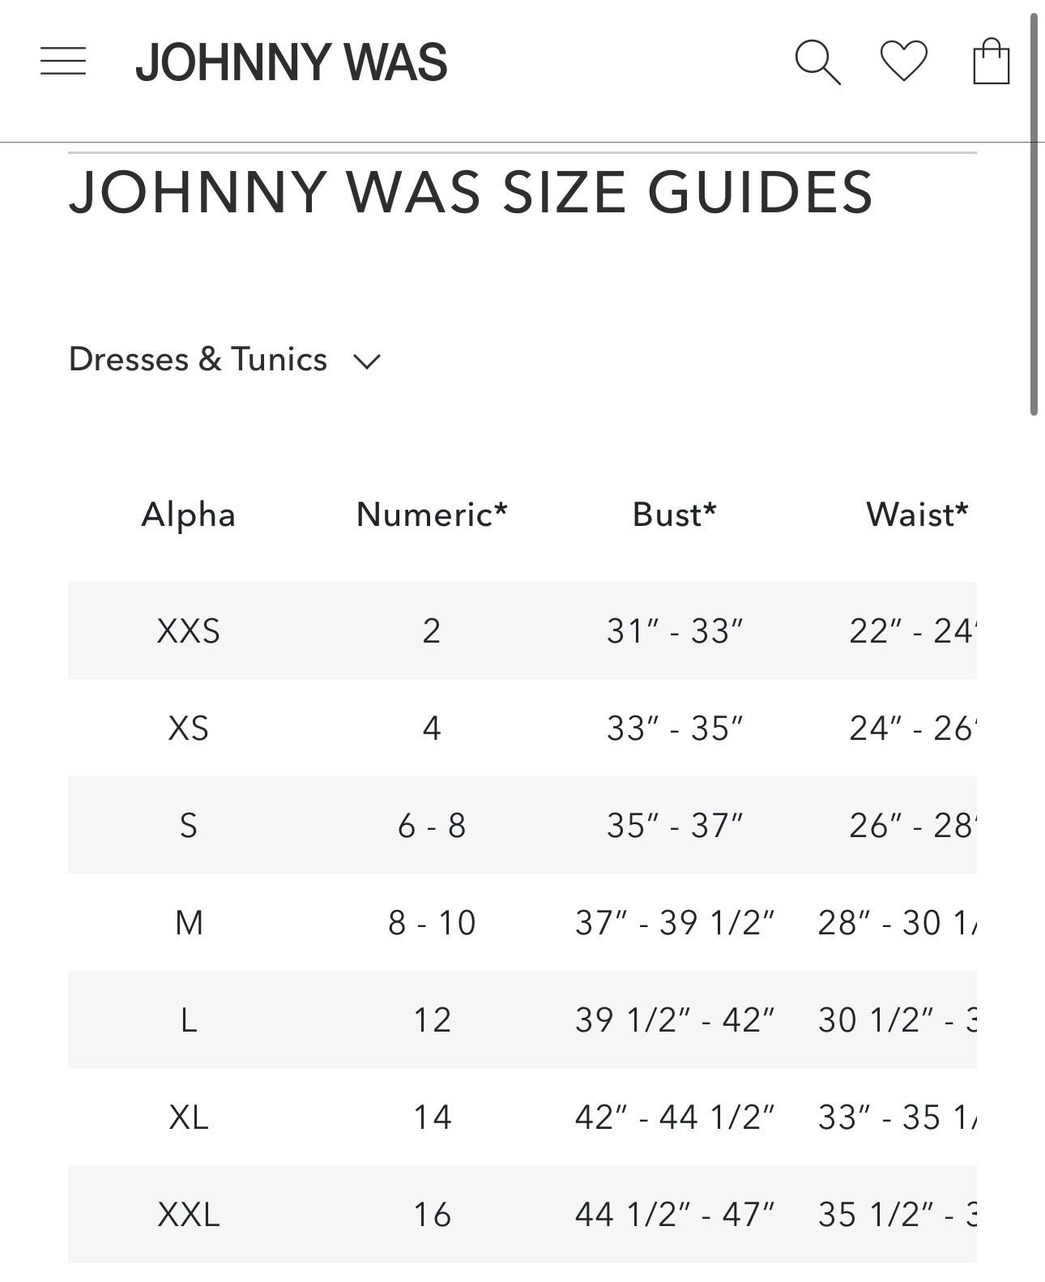Image resolution: width=1045 pixels, height=1282 pixels.
Task: Click the page scrollbar
Action: pyautogui.click(x=1034, y=215)
